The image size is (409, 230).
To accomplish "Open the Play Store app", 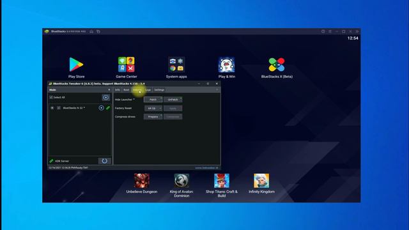I will point(76,65).
